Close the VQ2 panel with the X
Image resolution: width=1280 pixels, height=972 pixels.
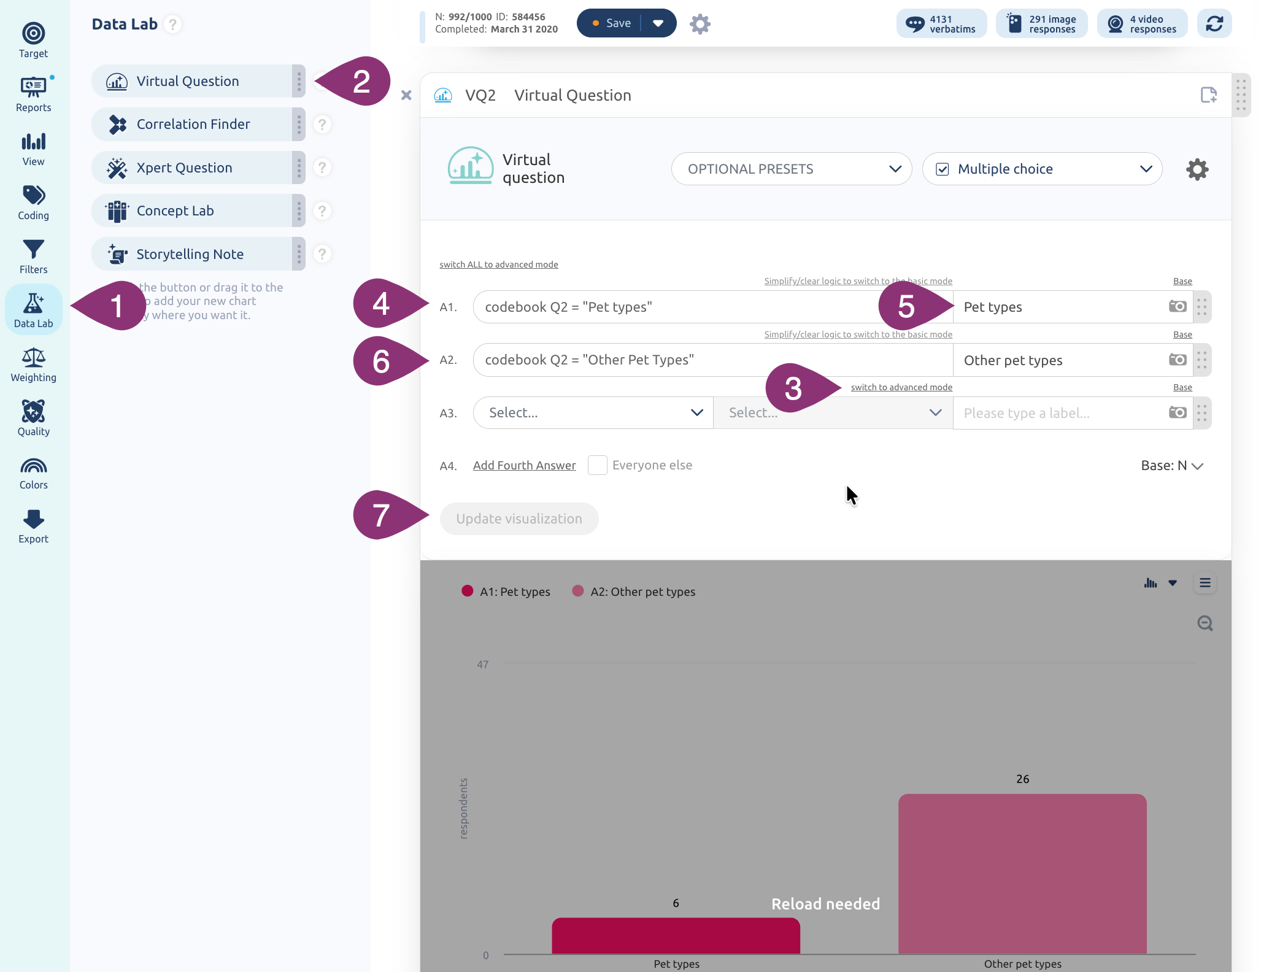406,95
